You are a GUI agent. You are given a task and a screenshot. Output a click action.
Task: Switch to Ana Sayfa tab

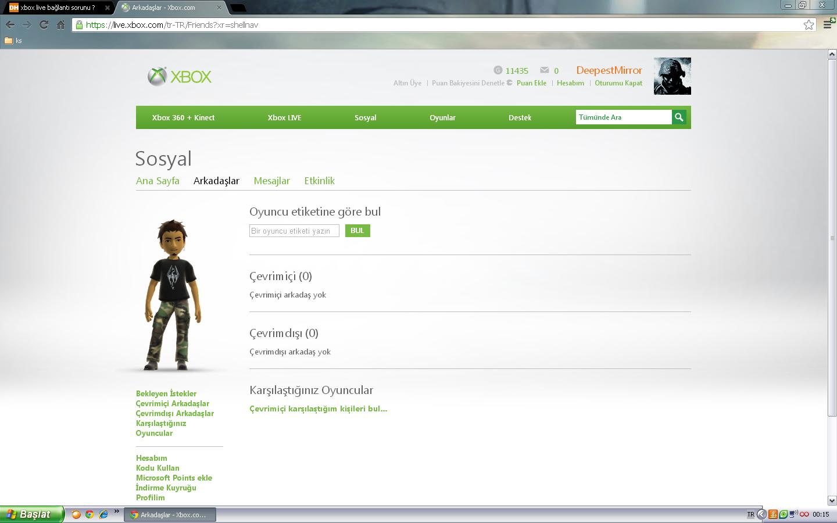pos(158,181)
